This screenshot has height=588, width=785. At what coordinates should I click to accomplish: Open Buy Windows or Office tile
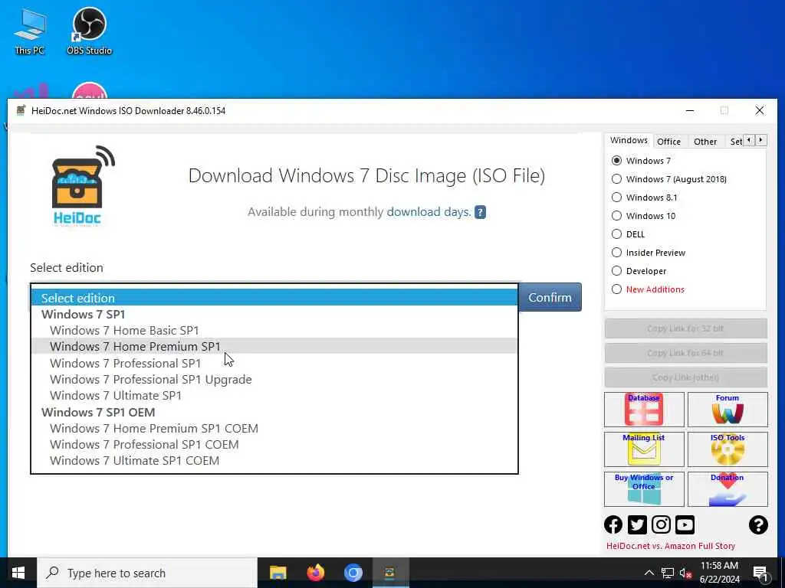[x=644, y=489]
